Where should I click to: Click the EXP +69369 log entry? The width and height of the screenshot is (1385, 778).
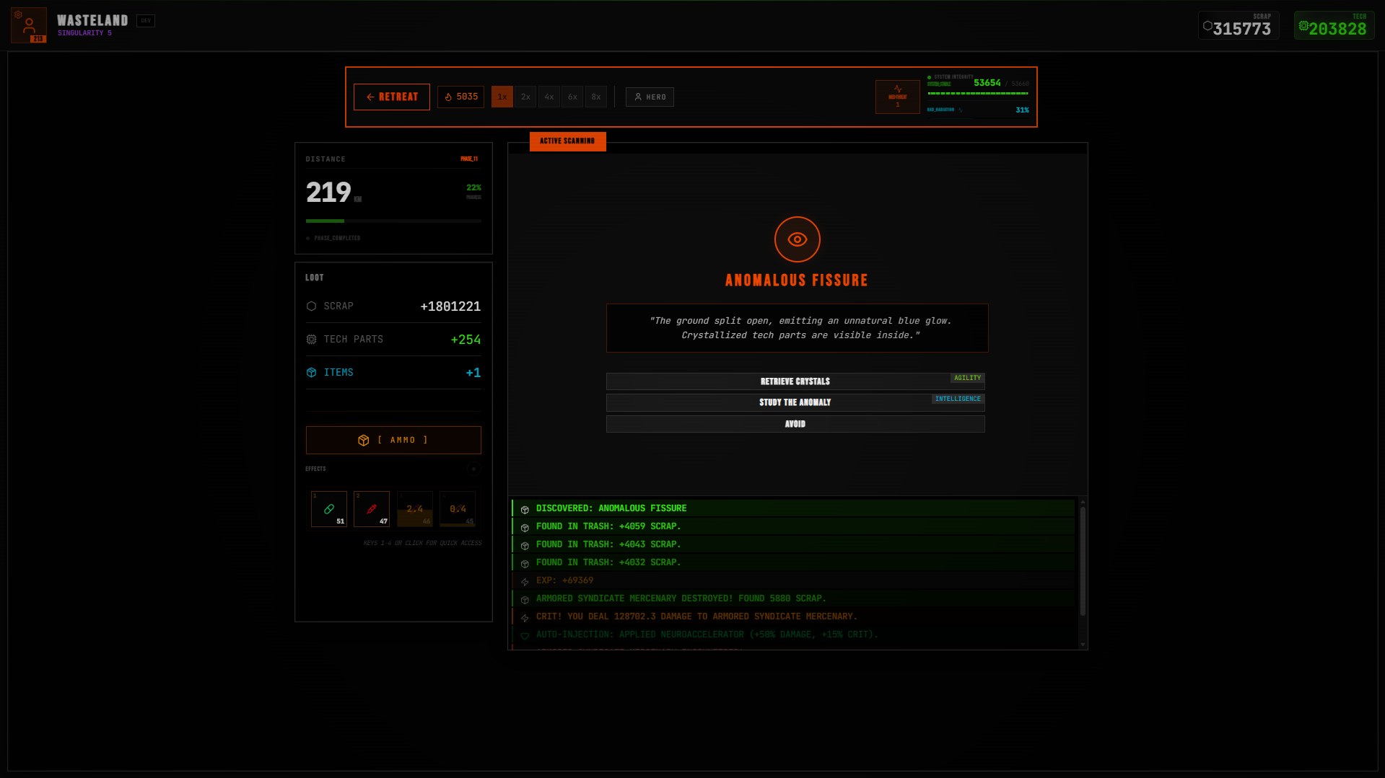tap(793, 580)
